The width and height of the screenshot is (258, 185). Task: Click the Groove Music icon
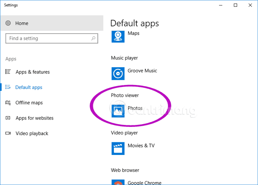click(118, 74)
